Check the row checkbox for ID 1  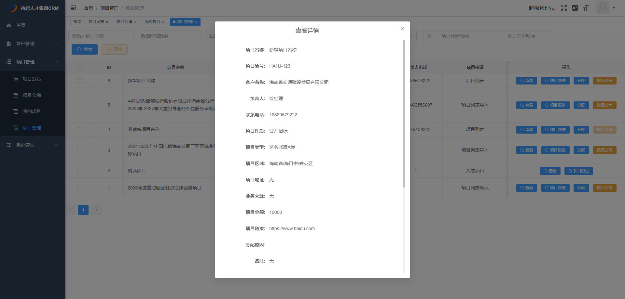(x=80, y=188)
